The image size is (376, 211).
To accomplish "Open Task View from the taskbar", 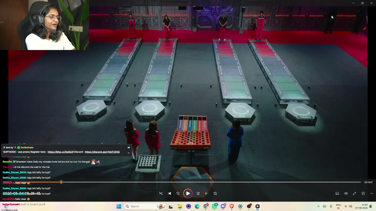I will coord(171,206).
